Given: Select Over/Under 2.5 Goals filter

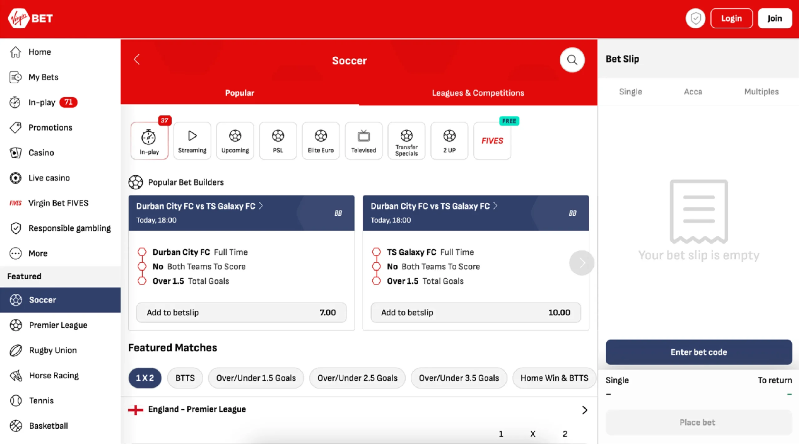Looking at the screenshot, I should point(357,378).
